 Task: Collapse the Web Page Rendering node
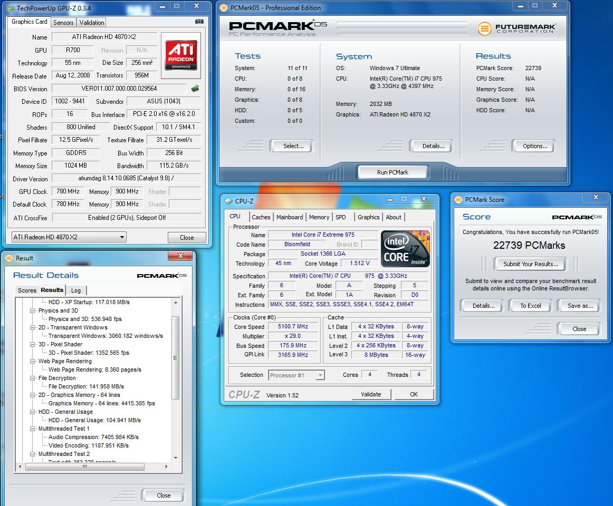[33, 361]
